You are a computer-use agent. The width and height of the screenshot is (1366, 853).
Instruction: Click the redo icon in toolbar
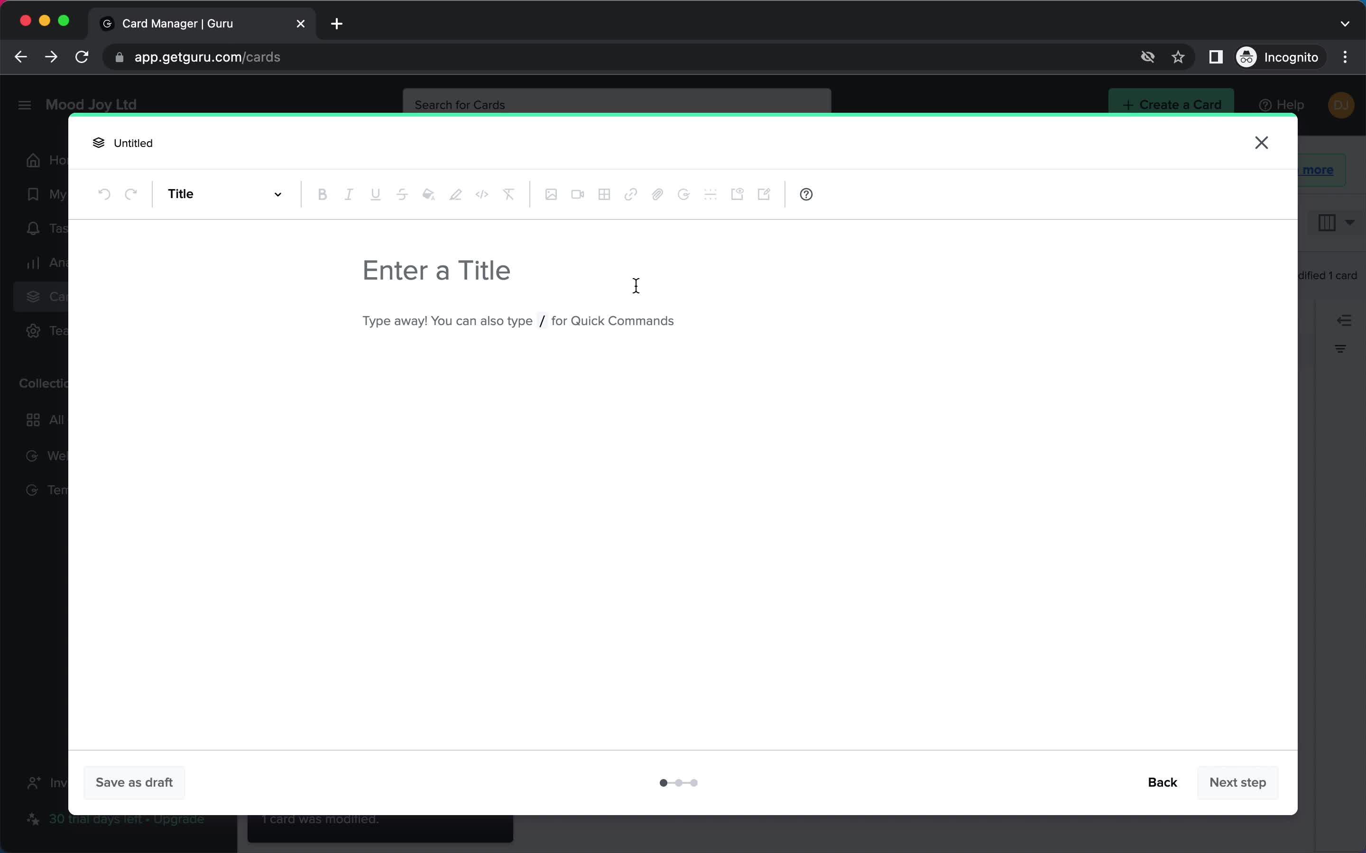(x=131, y=194)
